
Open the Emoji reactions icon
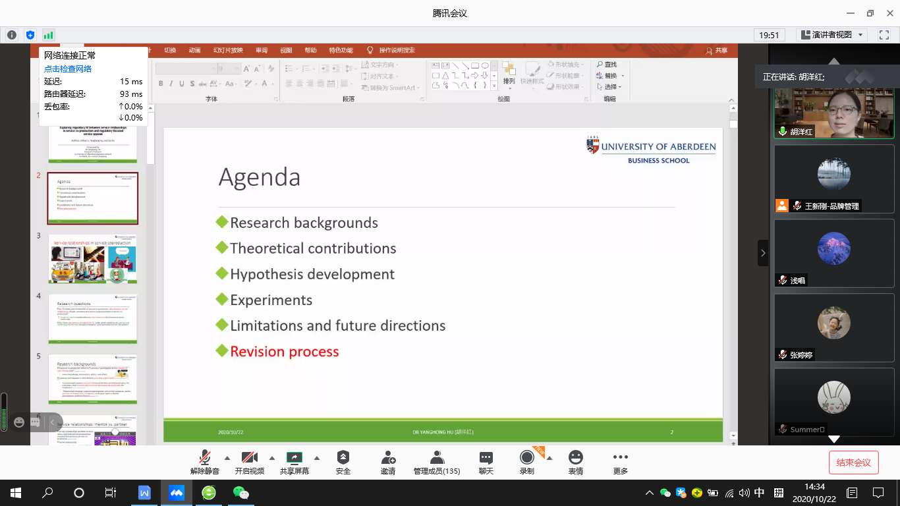[576, 458]
